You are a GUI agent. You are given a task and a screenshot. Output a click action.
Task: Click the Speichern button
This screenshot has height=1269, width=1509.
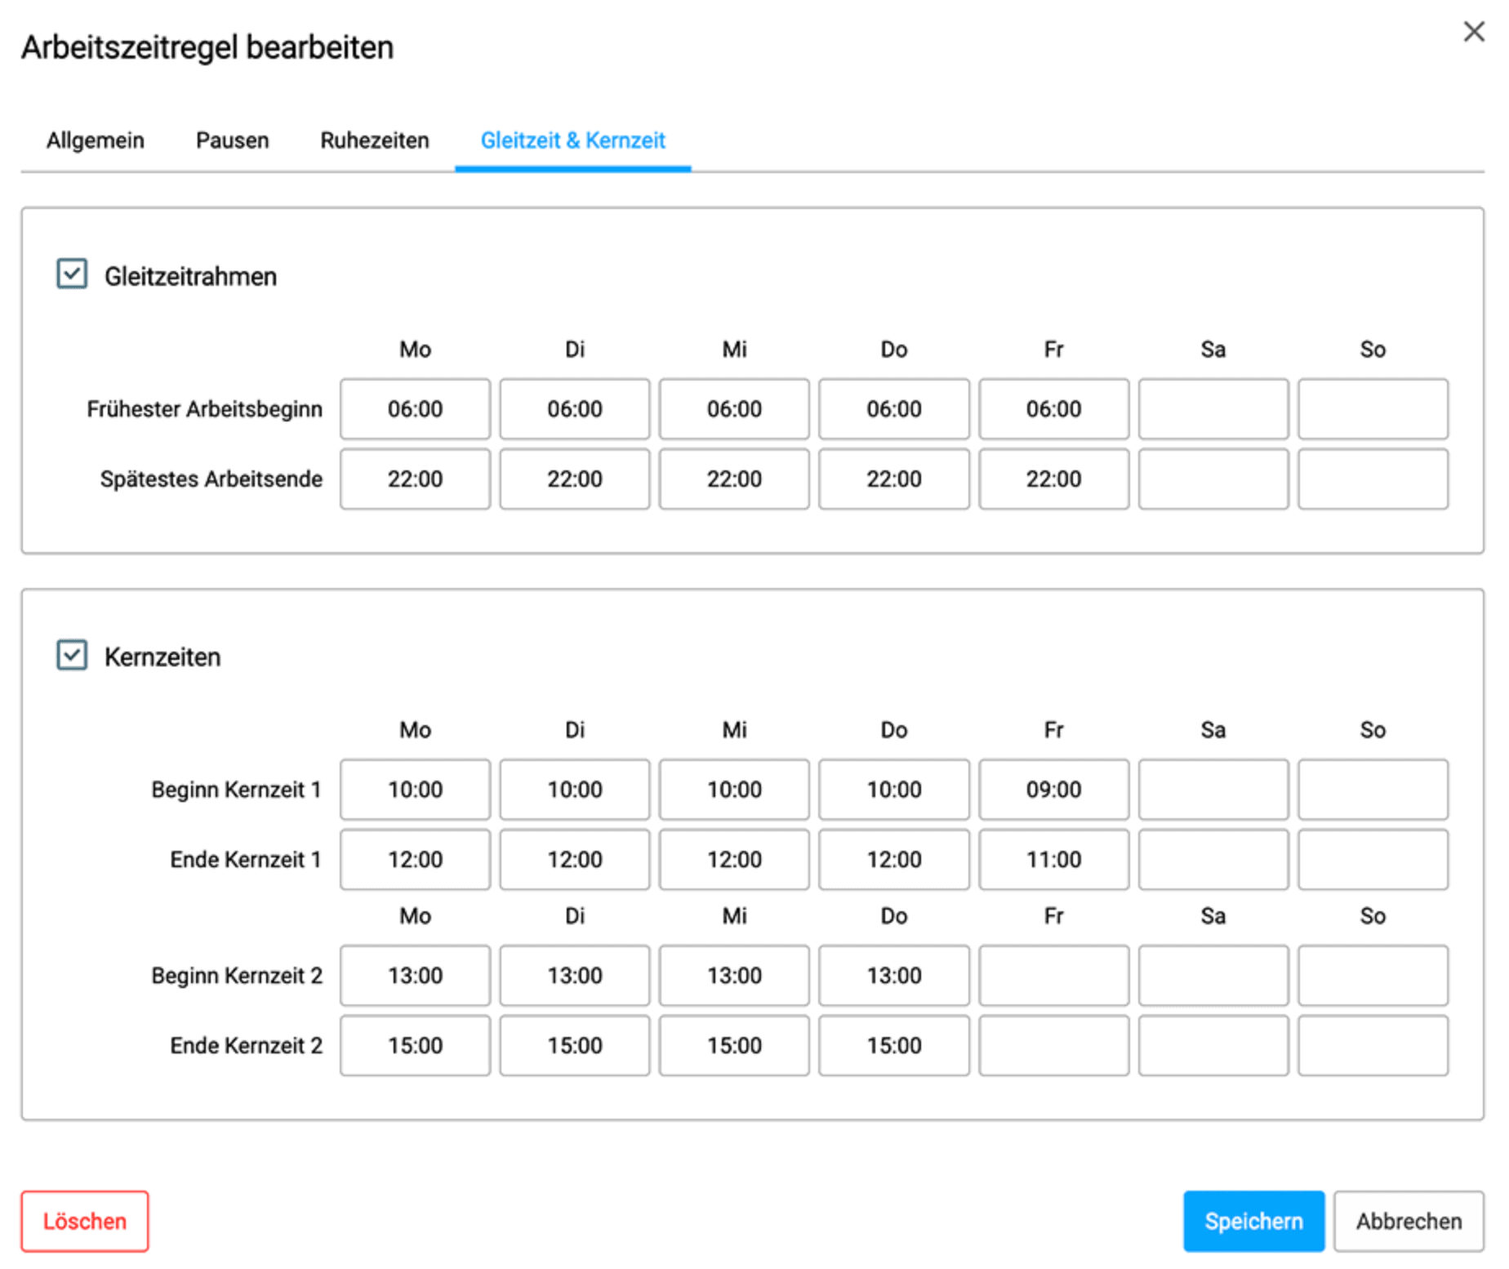click(1253, 1221)
